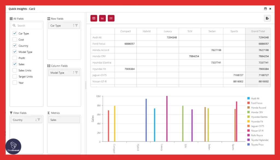
Task: Uncheck the Country field
Action: click(15, 46)
